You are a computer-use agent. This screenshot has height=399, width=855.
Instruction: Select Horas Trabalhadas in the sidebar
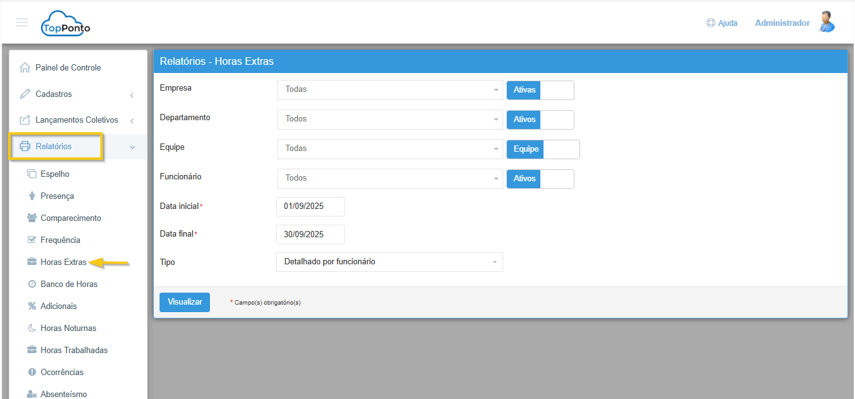tap(74, 351)
